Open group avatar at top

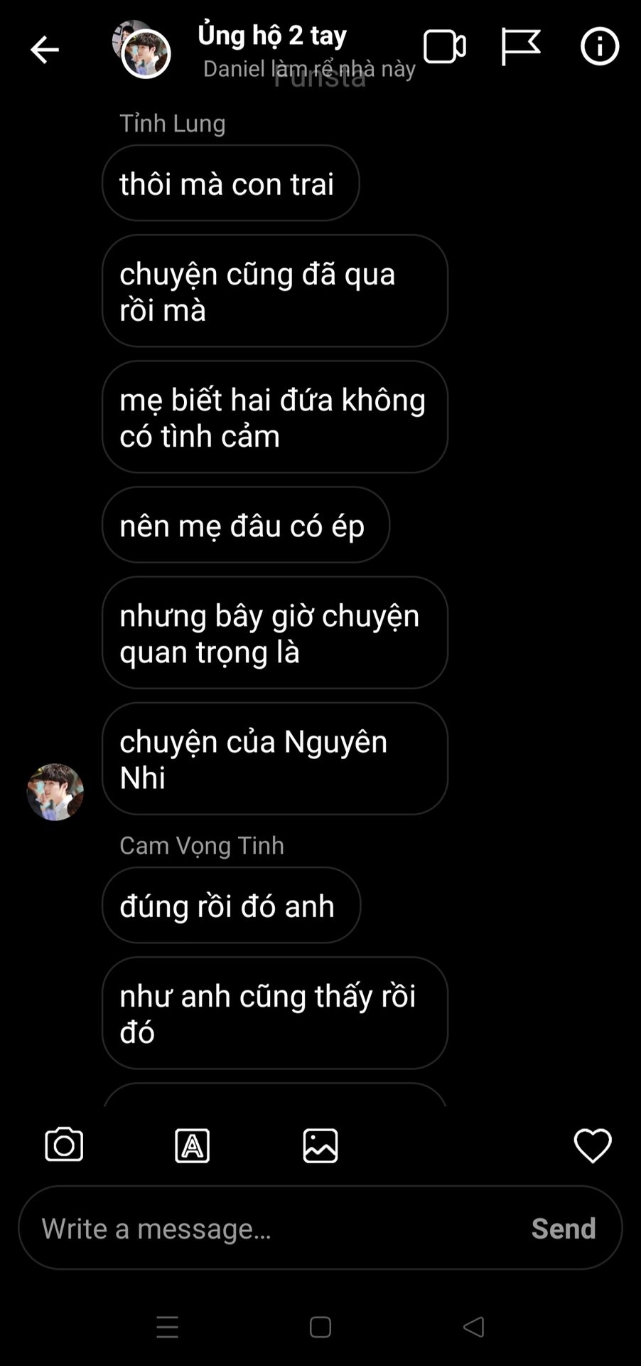[141, 49]
